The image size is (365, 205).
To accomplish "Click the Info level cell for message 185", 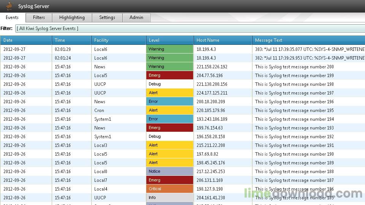I will click(170, 197).
